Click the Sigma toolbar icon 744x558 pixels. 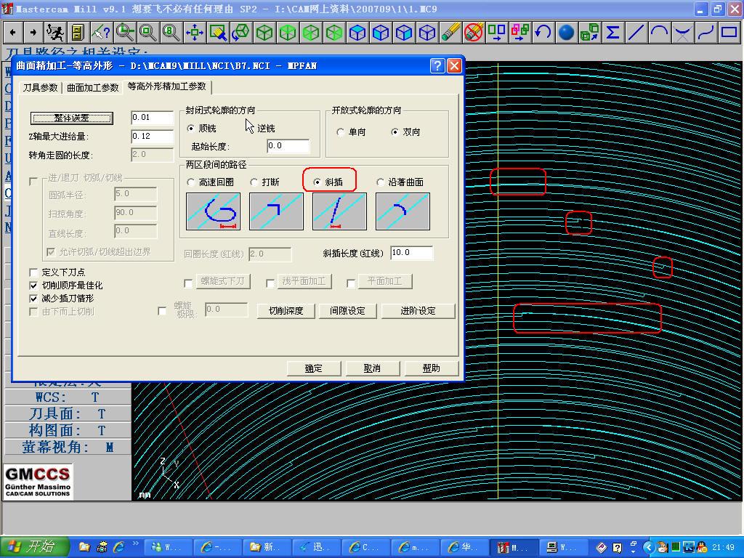pyautogui.click(x=613, y=32)
